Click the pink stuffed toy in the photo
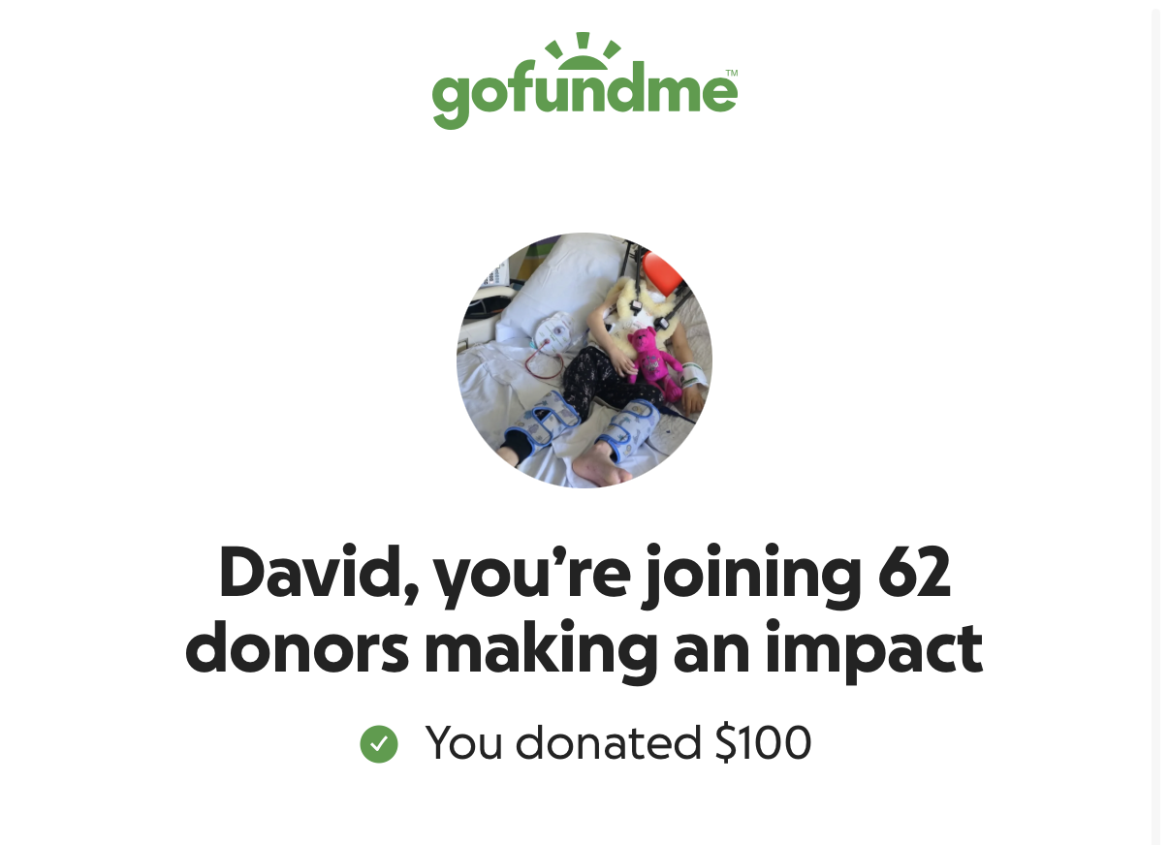Viewport: 1169px width, 845px height. (655, 362)
